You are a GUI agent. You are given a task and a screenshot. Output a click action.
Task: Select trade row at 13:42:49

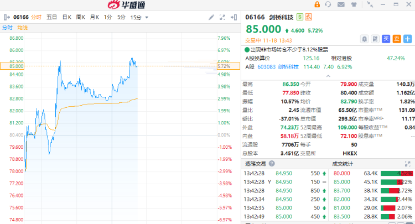click(285, 217)
